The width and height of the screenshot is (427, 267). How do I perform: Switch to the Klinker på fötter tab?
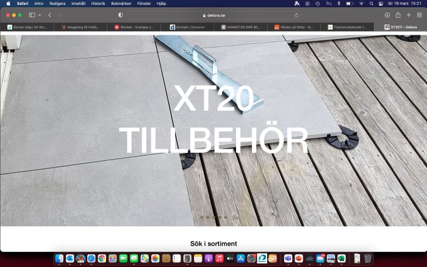click(x=294, y=27)
